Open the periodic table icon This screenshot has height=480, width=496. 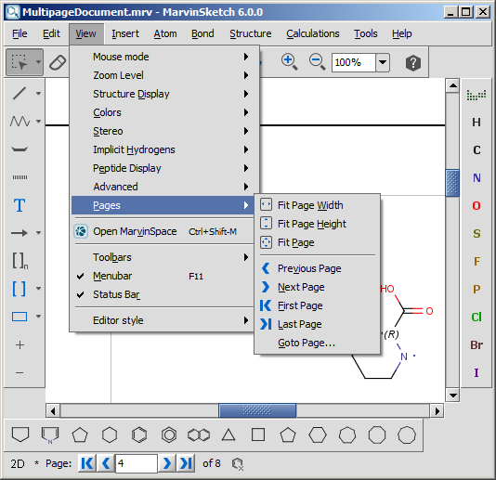click(x=476, y=95)
